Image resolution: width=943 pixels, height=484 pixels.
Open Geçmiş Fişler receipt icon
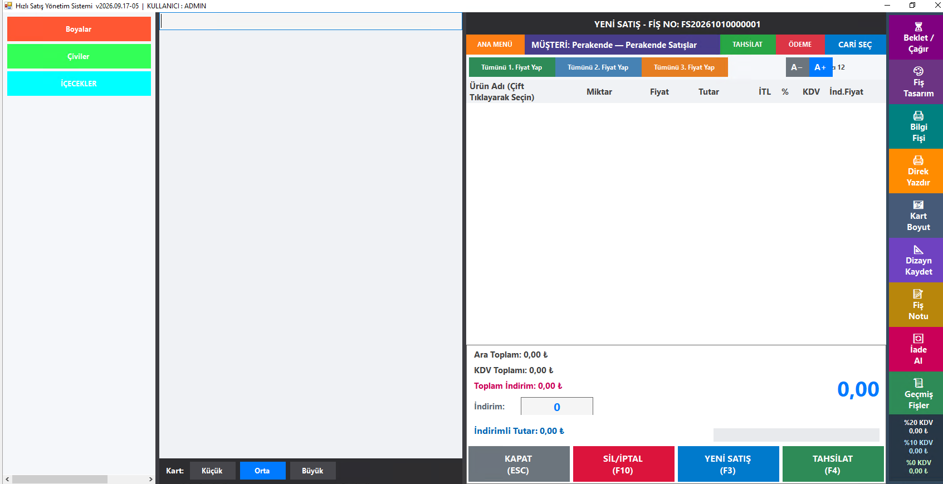tap(918, 383)
